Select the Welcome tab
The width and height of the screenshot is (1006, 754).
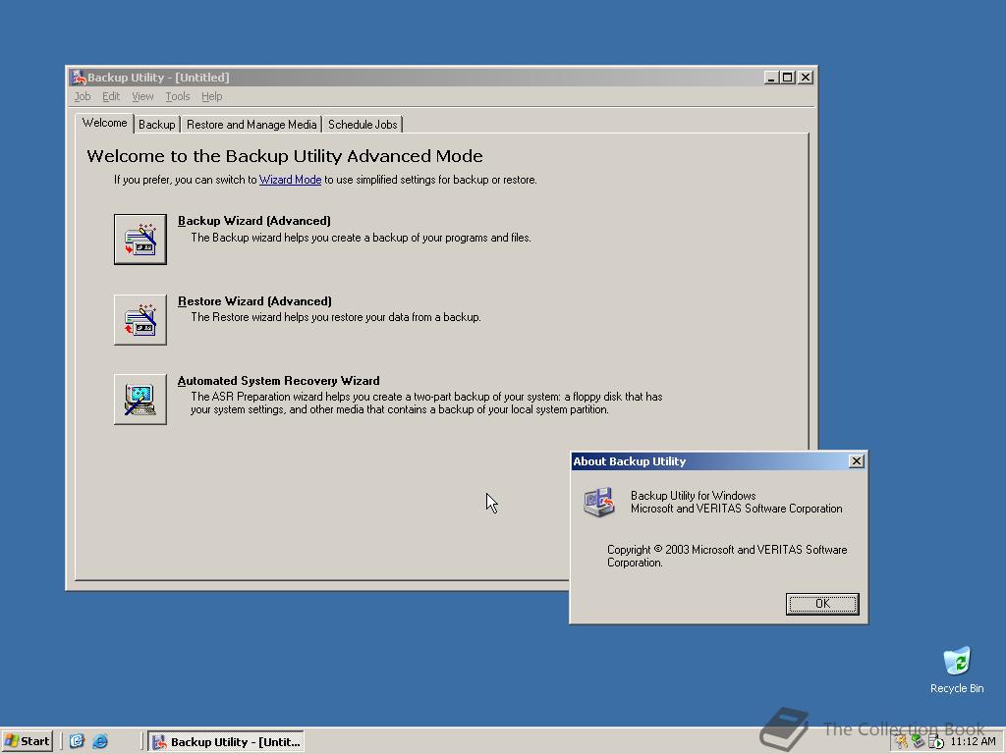(104, 123)
